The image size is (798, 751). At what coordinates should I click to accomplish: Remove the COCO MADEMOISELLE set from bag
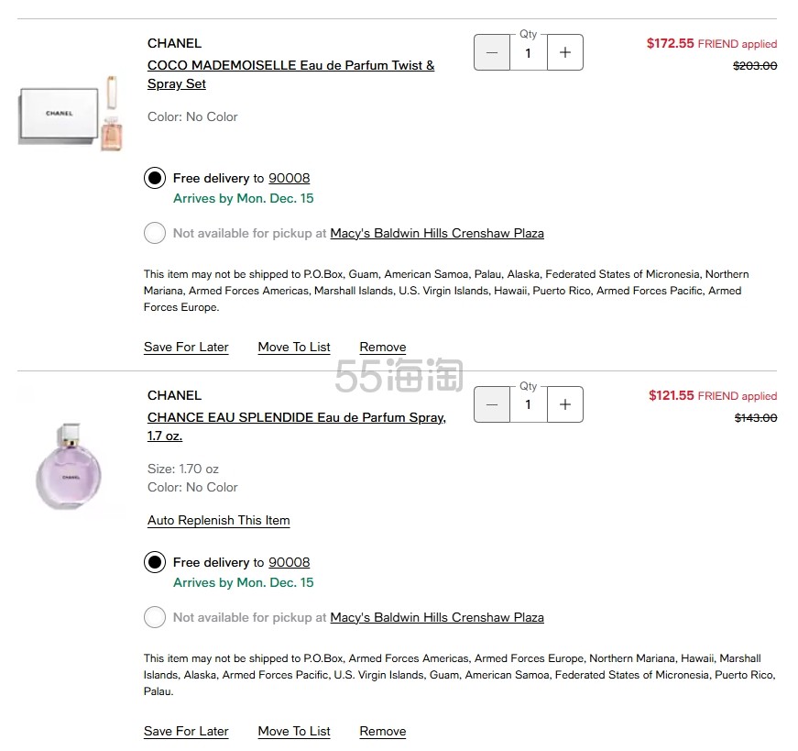pos(383,348)
